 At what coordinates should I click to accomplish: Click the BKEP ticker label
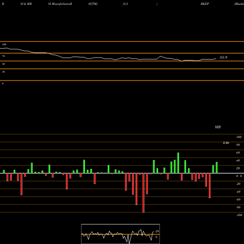tap(204, 4)
